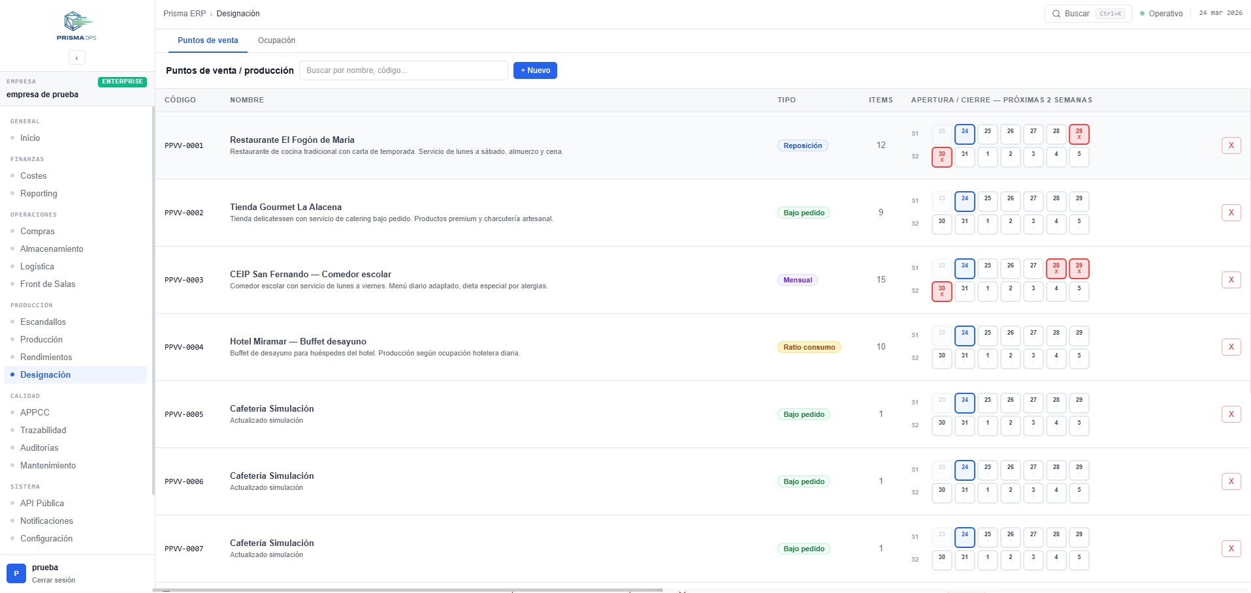Go to Trazabilidad in the sidebar
The width and height of the screenshot is (1251, 593).
43,430
